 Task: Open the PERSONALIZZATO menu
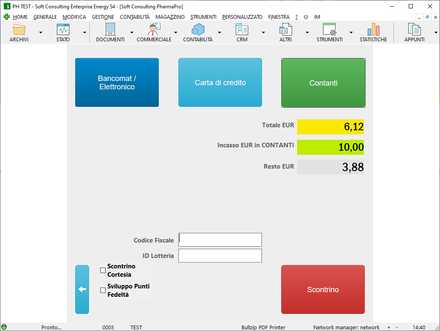242,17
